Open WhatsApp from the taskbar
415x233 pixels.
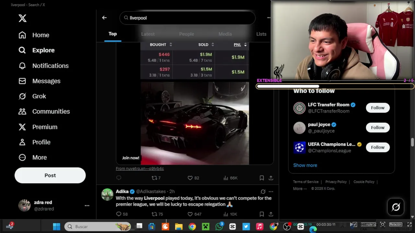(219, 227)
